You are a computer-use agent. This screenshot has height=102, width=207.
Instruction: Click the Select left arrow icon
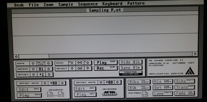click(x=72, y=68)
